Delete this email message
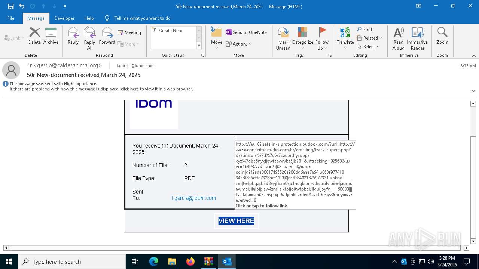 click(34, 36)
